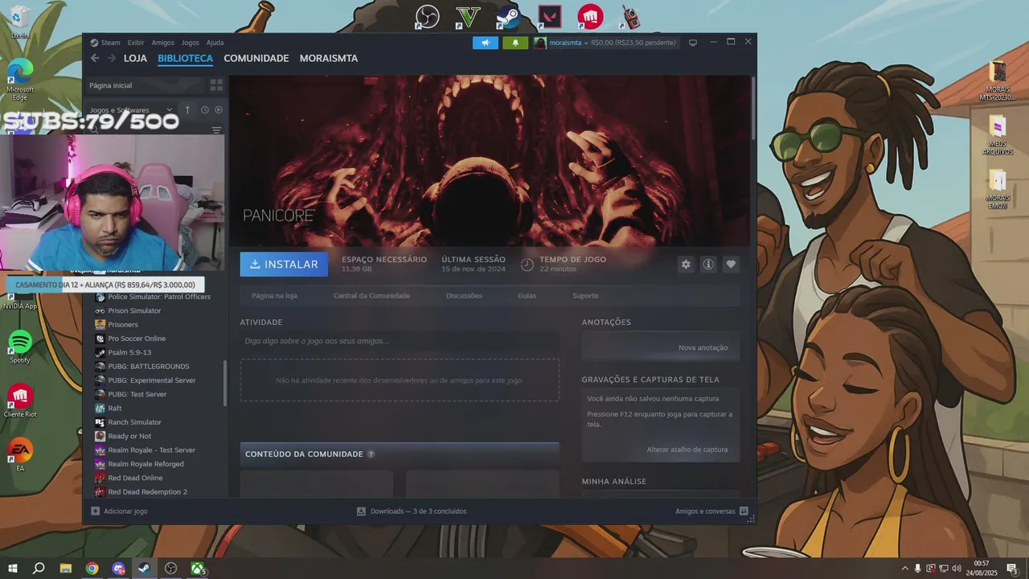Image resolution: width=1029 pixels, height=579 pixels.
Task: Open Valorant desktop shortcut icon
Action: tap(550, 16)
